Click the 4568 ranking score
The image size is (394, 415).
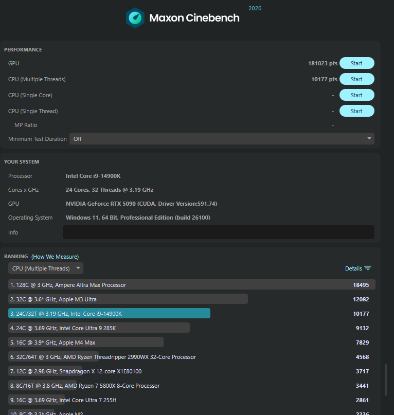[362, 357]
